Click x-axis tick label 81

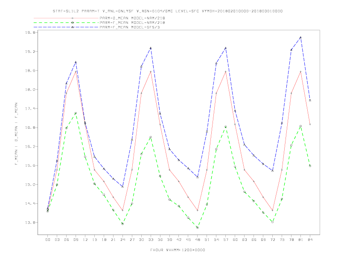click(x=301, y=240)
